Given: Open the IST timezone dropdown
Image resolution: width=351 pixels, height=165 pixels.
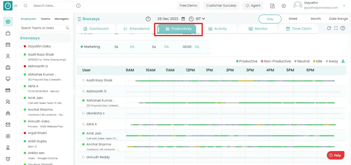Looking at the screenshot, I should [200, 19].
